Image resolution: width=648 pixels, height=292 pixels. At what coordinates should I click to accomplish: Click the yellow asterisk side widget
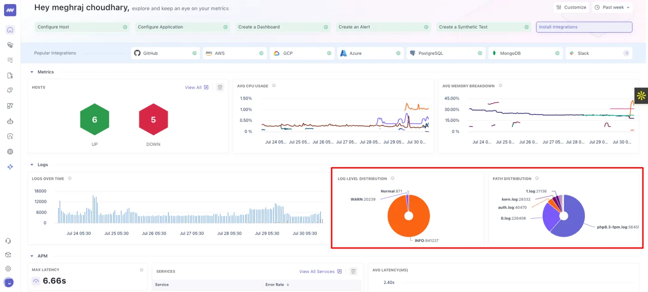pyautogui.click(x=641, y=96)
